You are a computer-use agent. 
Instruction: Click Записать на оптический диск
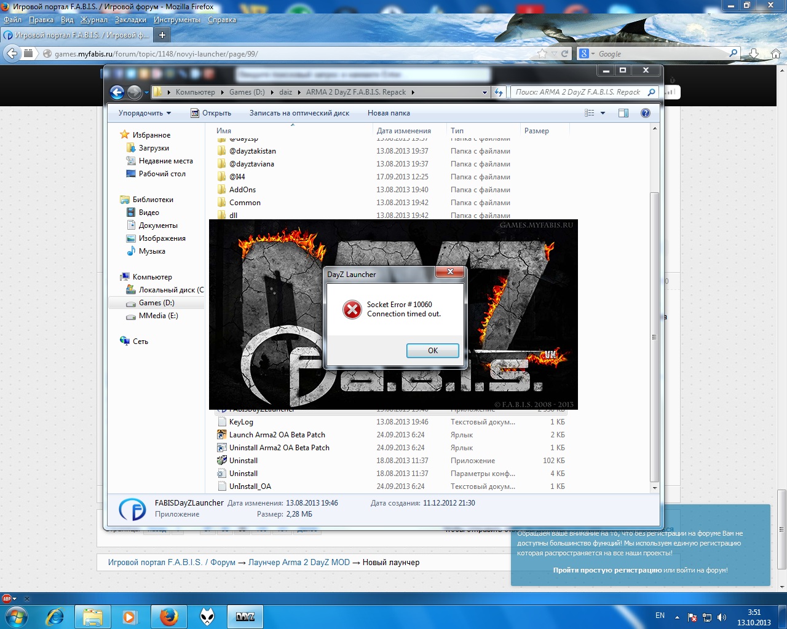click(x=299, y=113)
